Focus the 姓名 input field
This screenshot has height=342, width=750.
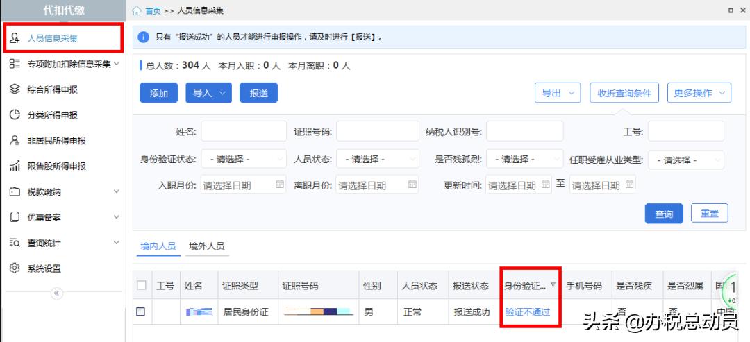click(244, 131)
